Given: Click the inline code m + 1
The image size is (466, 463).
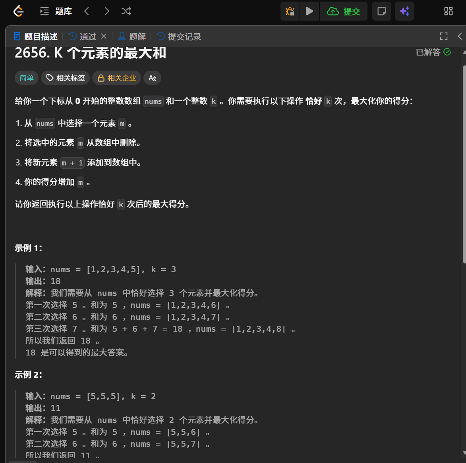Looking at the screenshot, I should [x=72, y=163].
